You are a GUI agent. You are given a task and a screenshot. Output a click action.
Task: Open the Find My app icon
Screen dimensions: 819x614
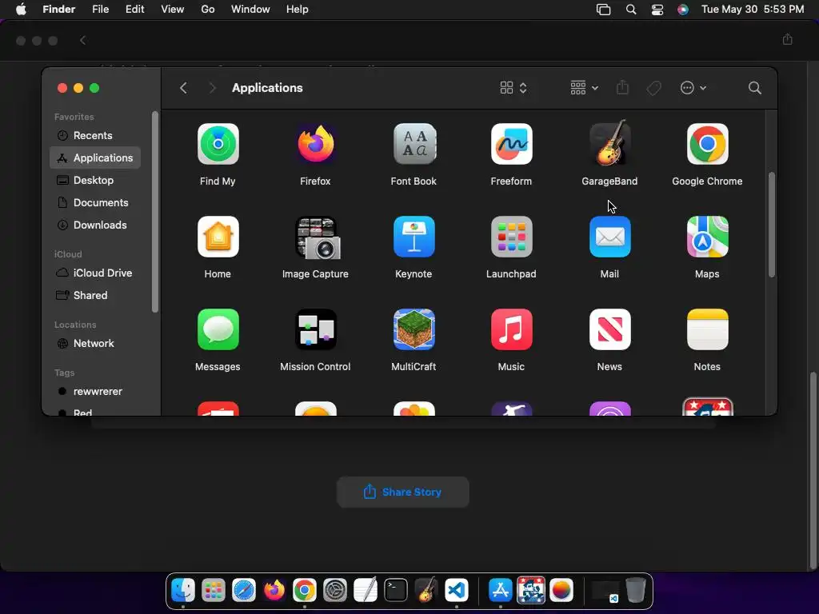[218, 144]
